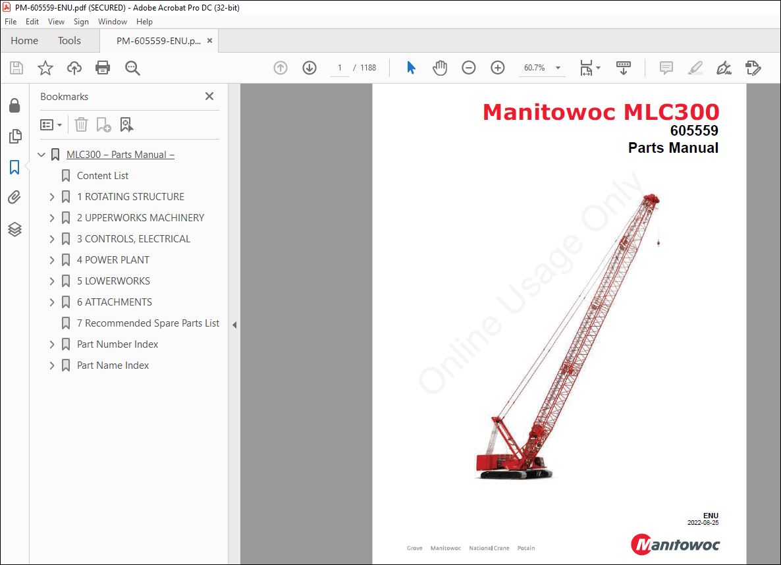Add file to starred with star icon

click(x=45, y=68)
